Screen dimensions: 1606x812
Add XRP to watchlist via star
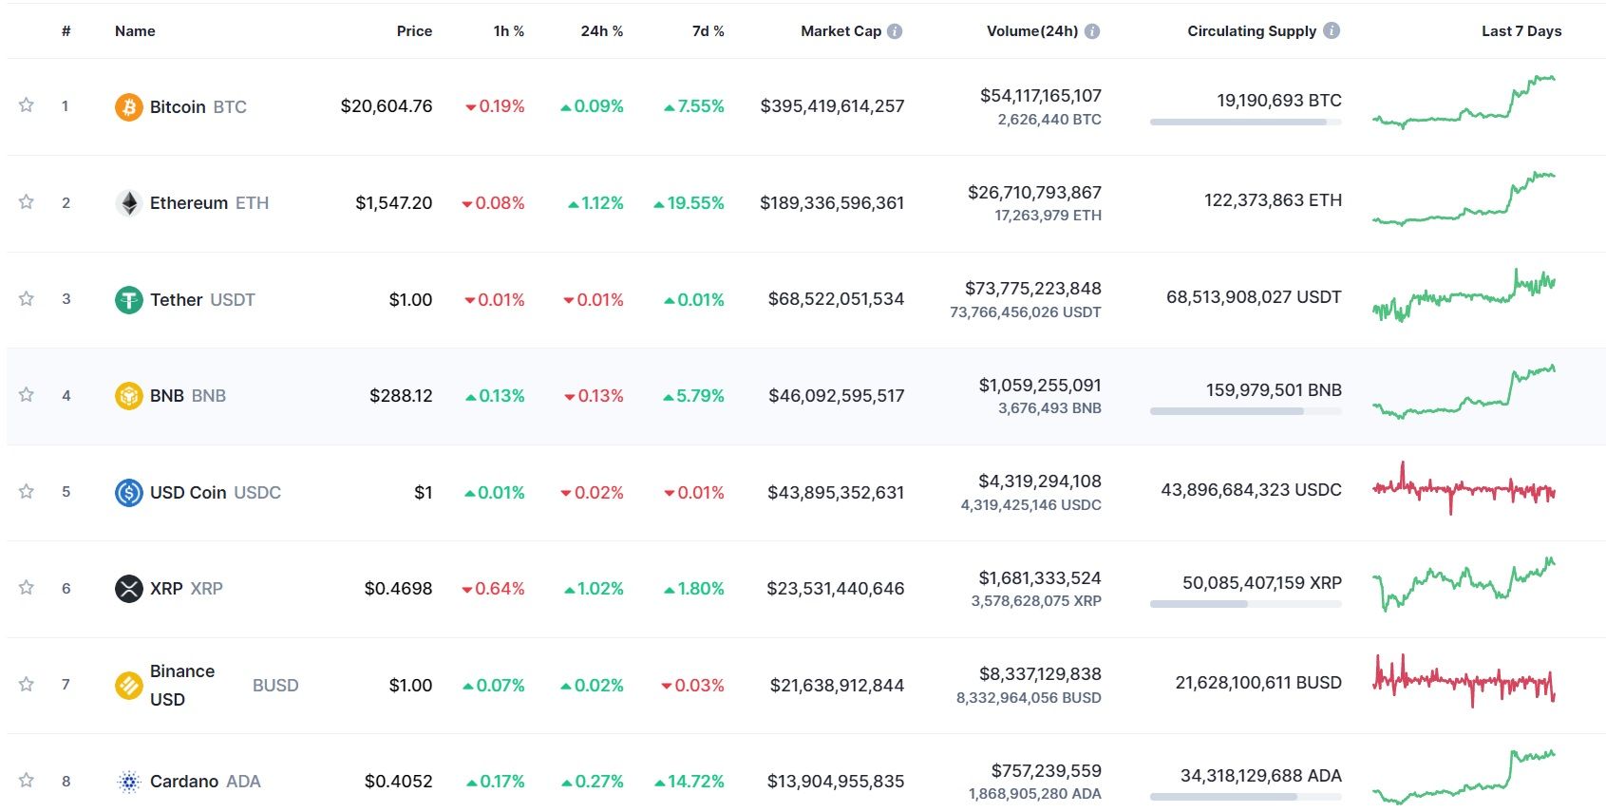tap(27, 588)
